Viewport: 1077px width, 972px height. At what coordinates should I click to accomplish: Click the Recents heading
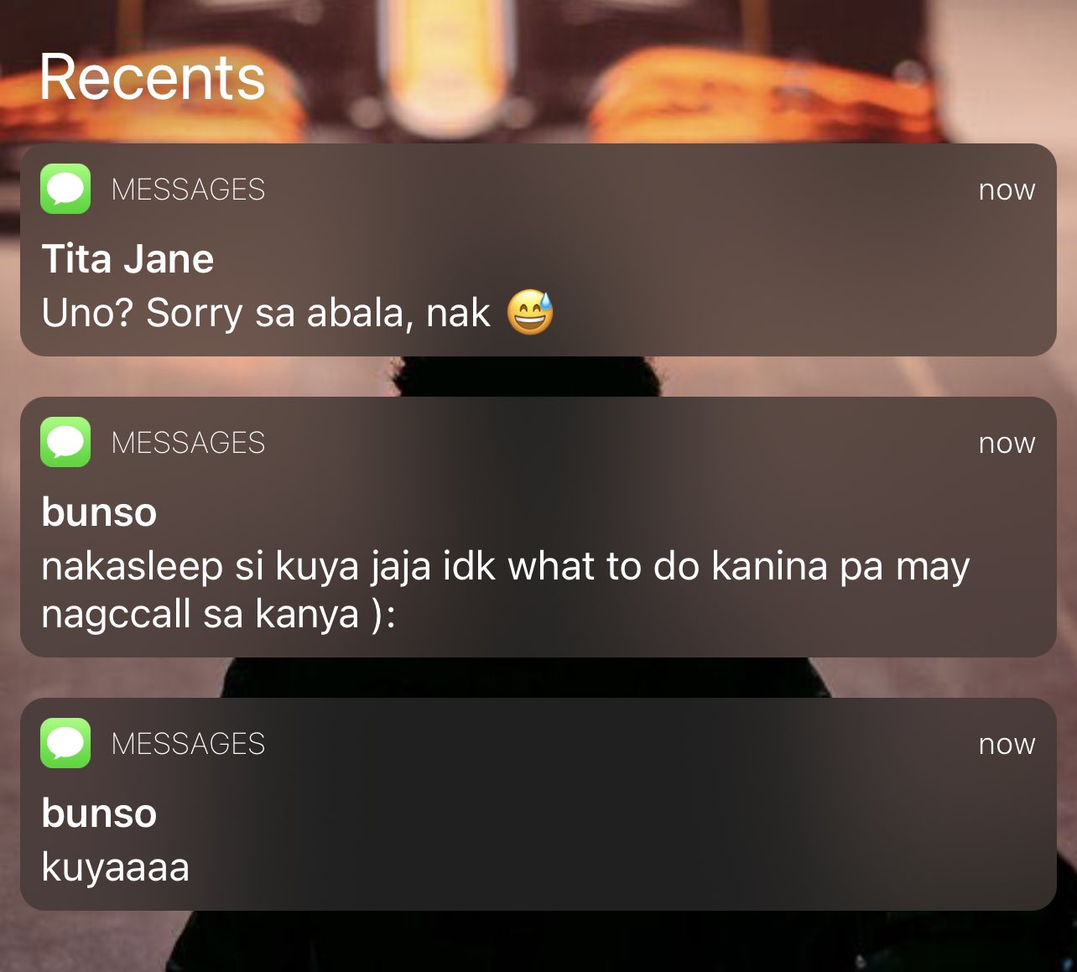(x=152, y=77)
